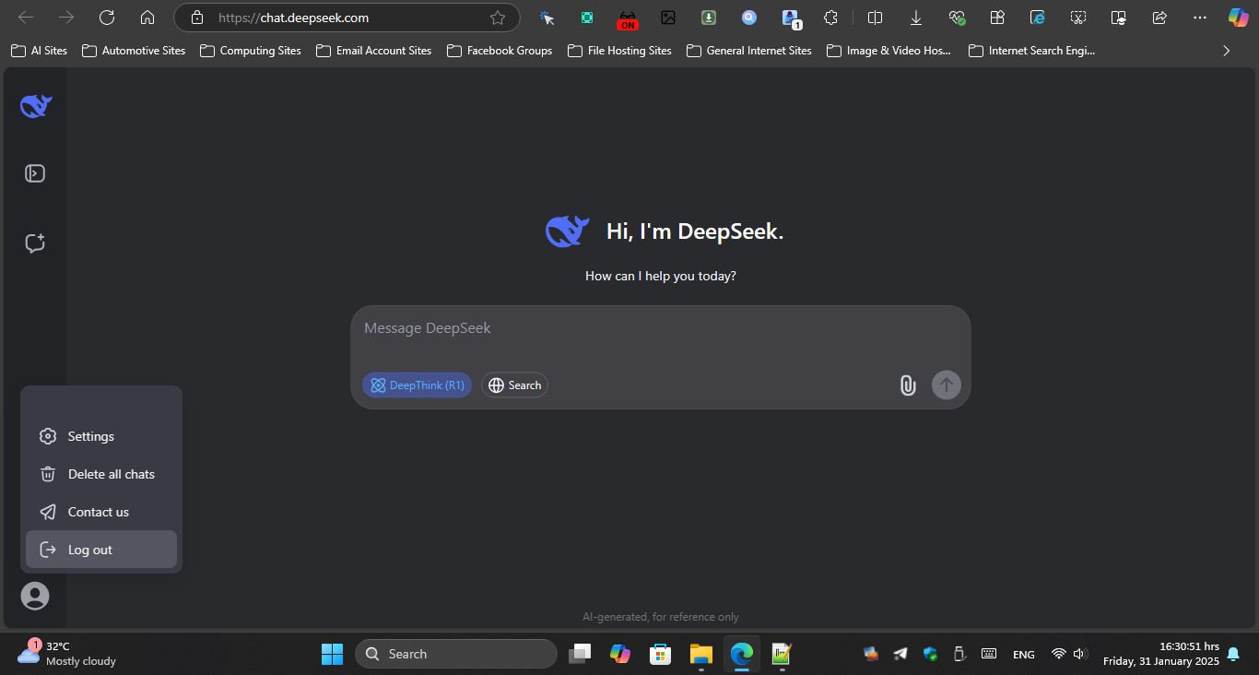Click the extension icon with red ON badge
This screenshot has width=1259, height=675.
pos(628,18)
